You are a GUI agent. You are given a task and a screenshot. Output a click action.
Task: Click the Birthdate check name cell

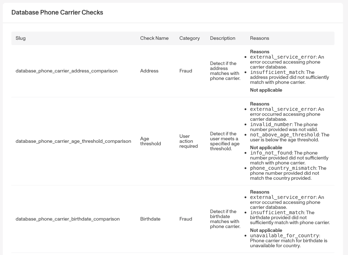point(150,219)
